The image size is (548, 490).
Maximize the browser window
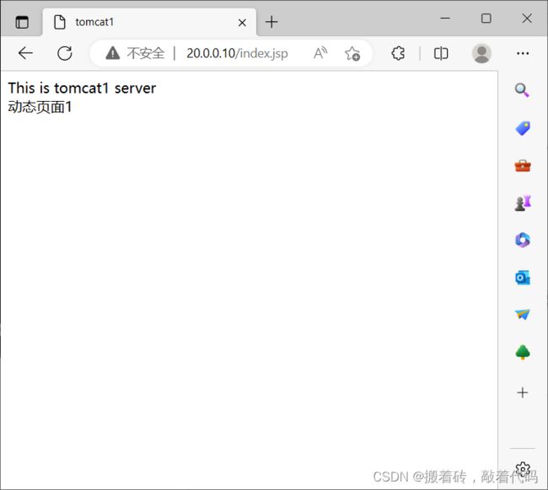coord(486,19)
